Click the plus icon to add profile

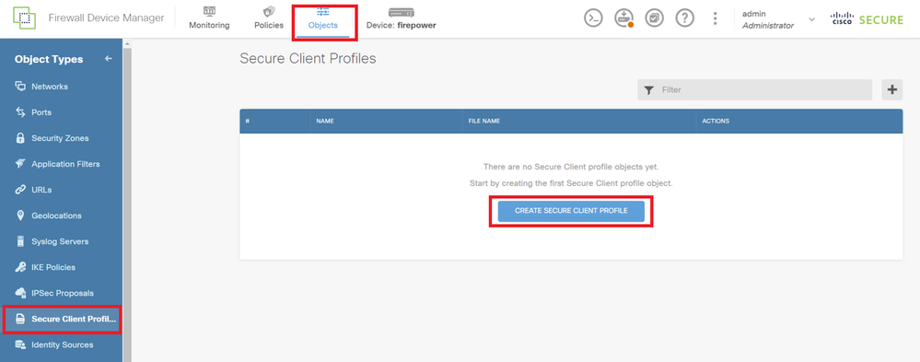891,89
